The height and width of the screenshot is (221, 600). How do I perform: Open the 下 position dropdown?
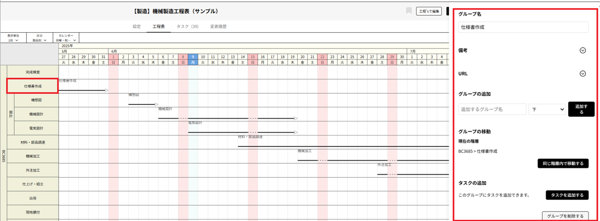[x=547, y=109]
